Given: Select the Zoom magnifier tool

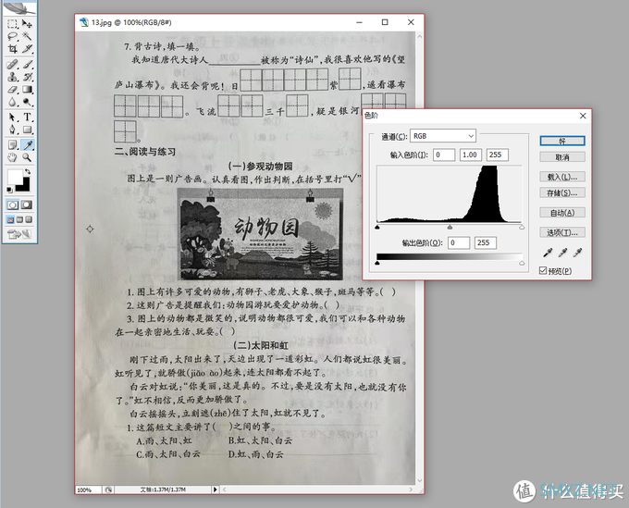Looking at the screenshot, I should click(27, 157).
